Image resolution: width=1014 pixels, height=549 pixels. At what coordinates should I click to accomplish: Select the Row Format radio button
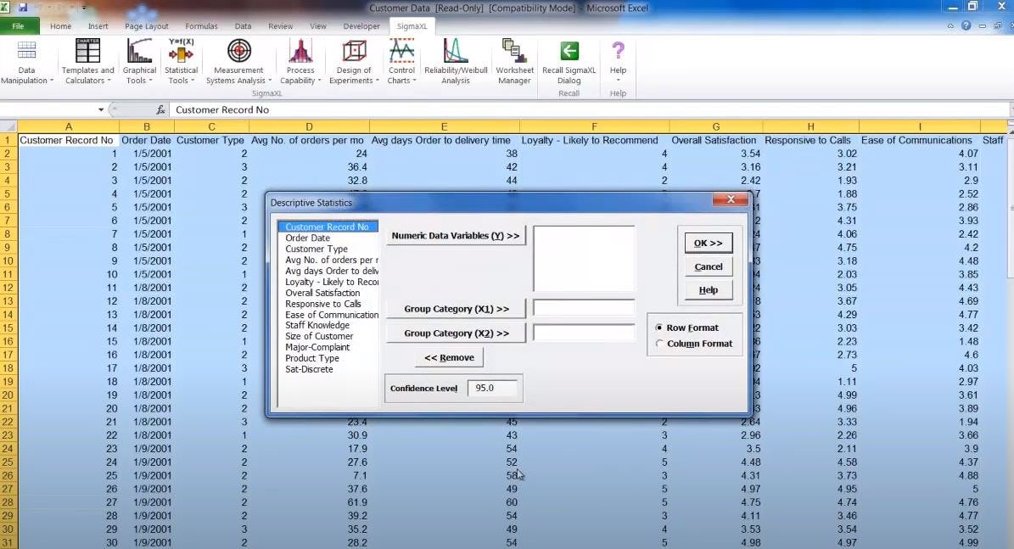[x=659, y=328]
